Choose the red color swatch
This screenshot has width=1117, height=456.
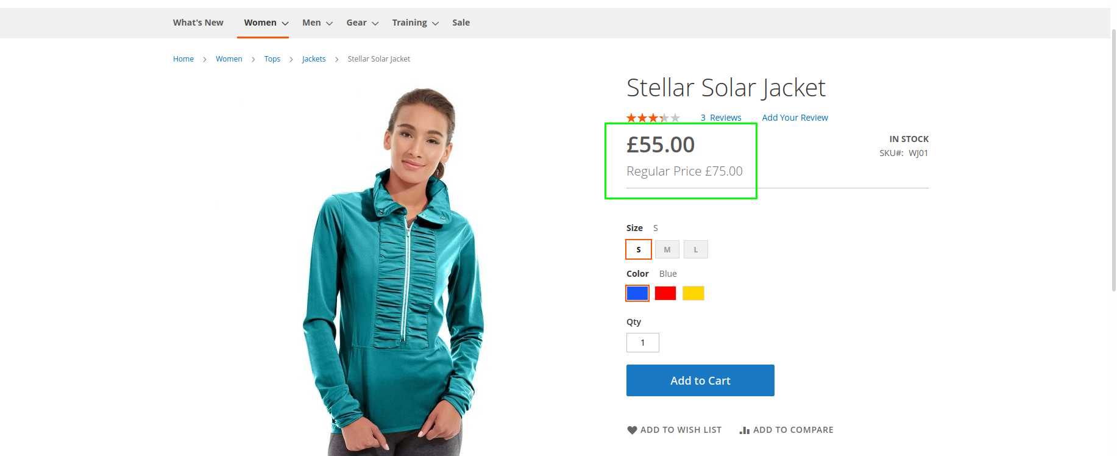point(665,293)
